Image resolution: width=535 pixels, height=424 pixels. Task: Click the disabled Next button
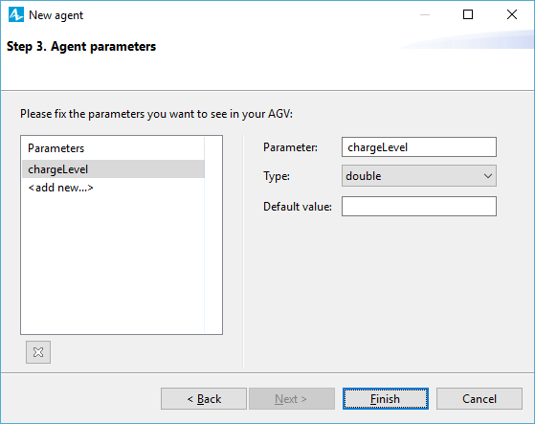(x=291, y=398)
